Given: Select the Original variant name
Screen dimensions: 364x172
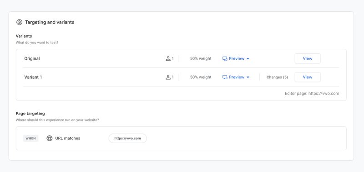Looking at the screenshot, I should click(x=32, y=59).
